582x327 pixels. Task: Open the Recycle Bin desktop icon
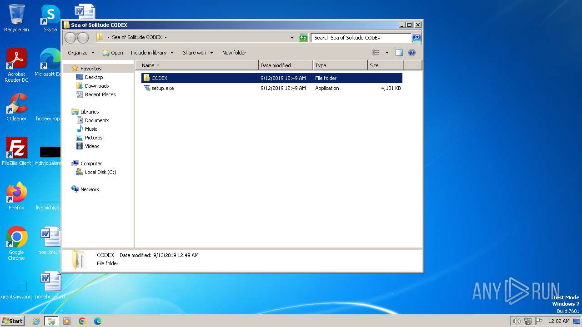point(16,18)
